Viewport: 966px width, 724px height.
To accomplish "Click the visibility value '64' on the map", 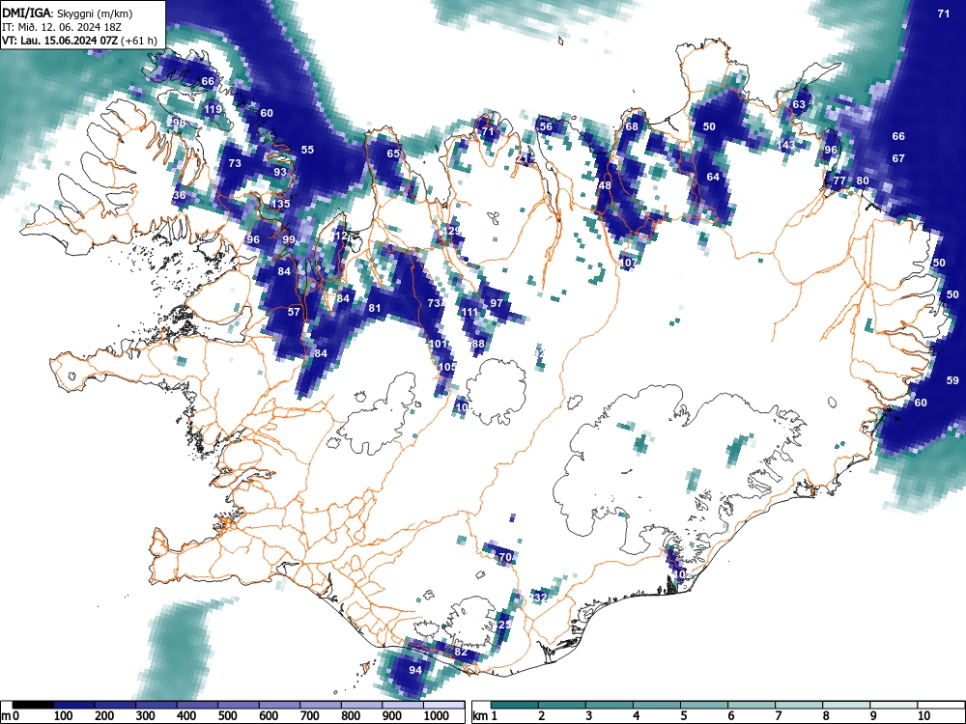I will 713,177.
